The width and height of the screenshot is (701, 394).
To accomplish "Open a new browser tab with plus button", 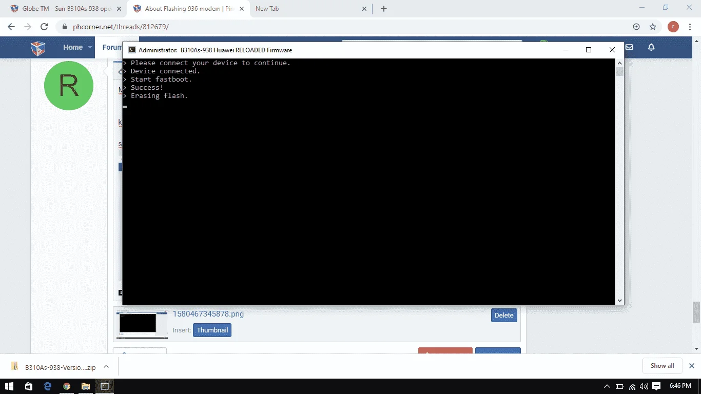I will point(384,9).
